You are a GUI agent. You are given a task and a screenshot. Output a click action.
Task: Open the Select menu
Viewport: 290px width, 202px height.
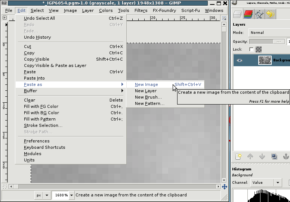click(x=37, y=10)
